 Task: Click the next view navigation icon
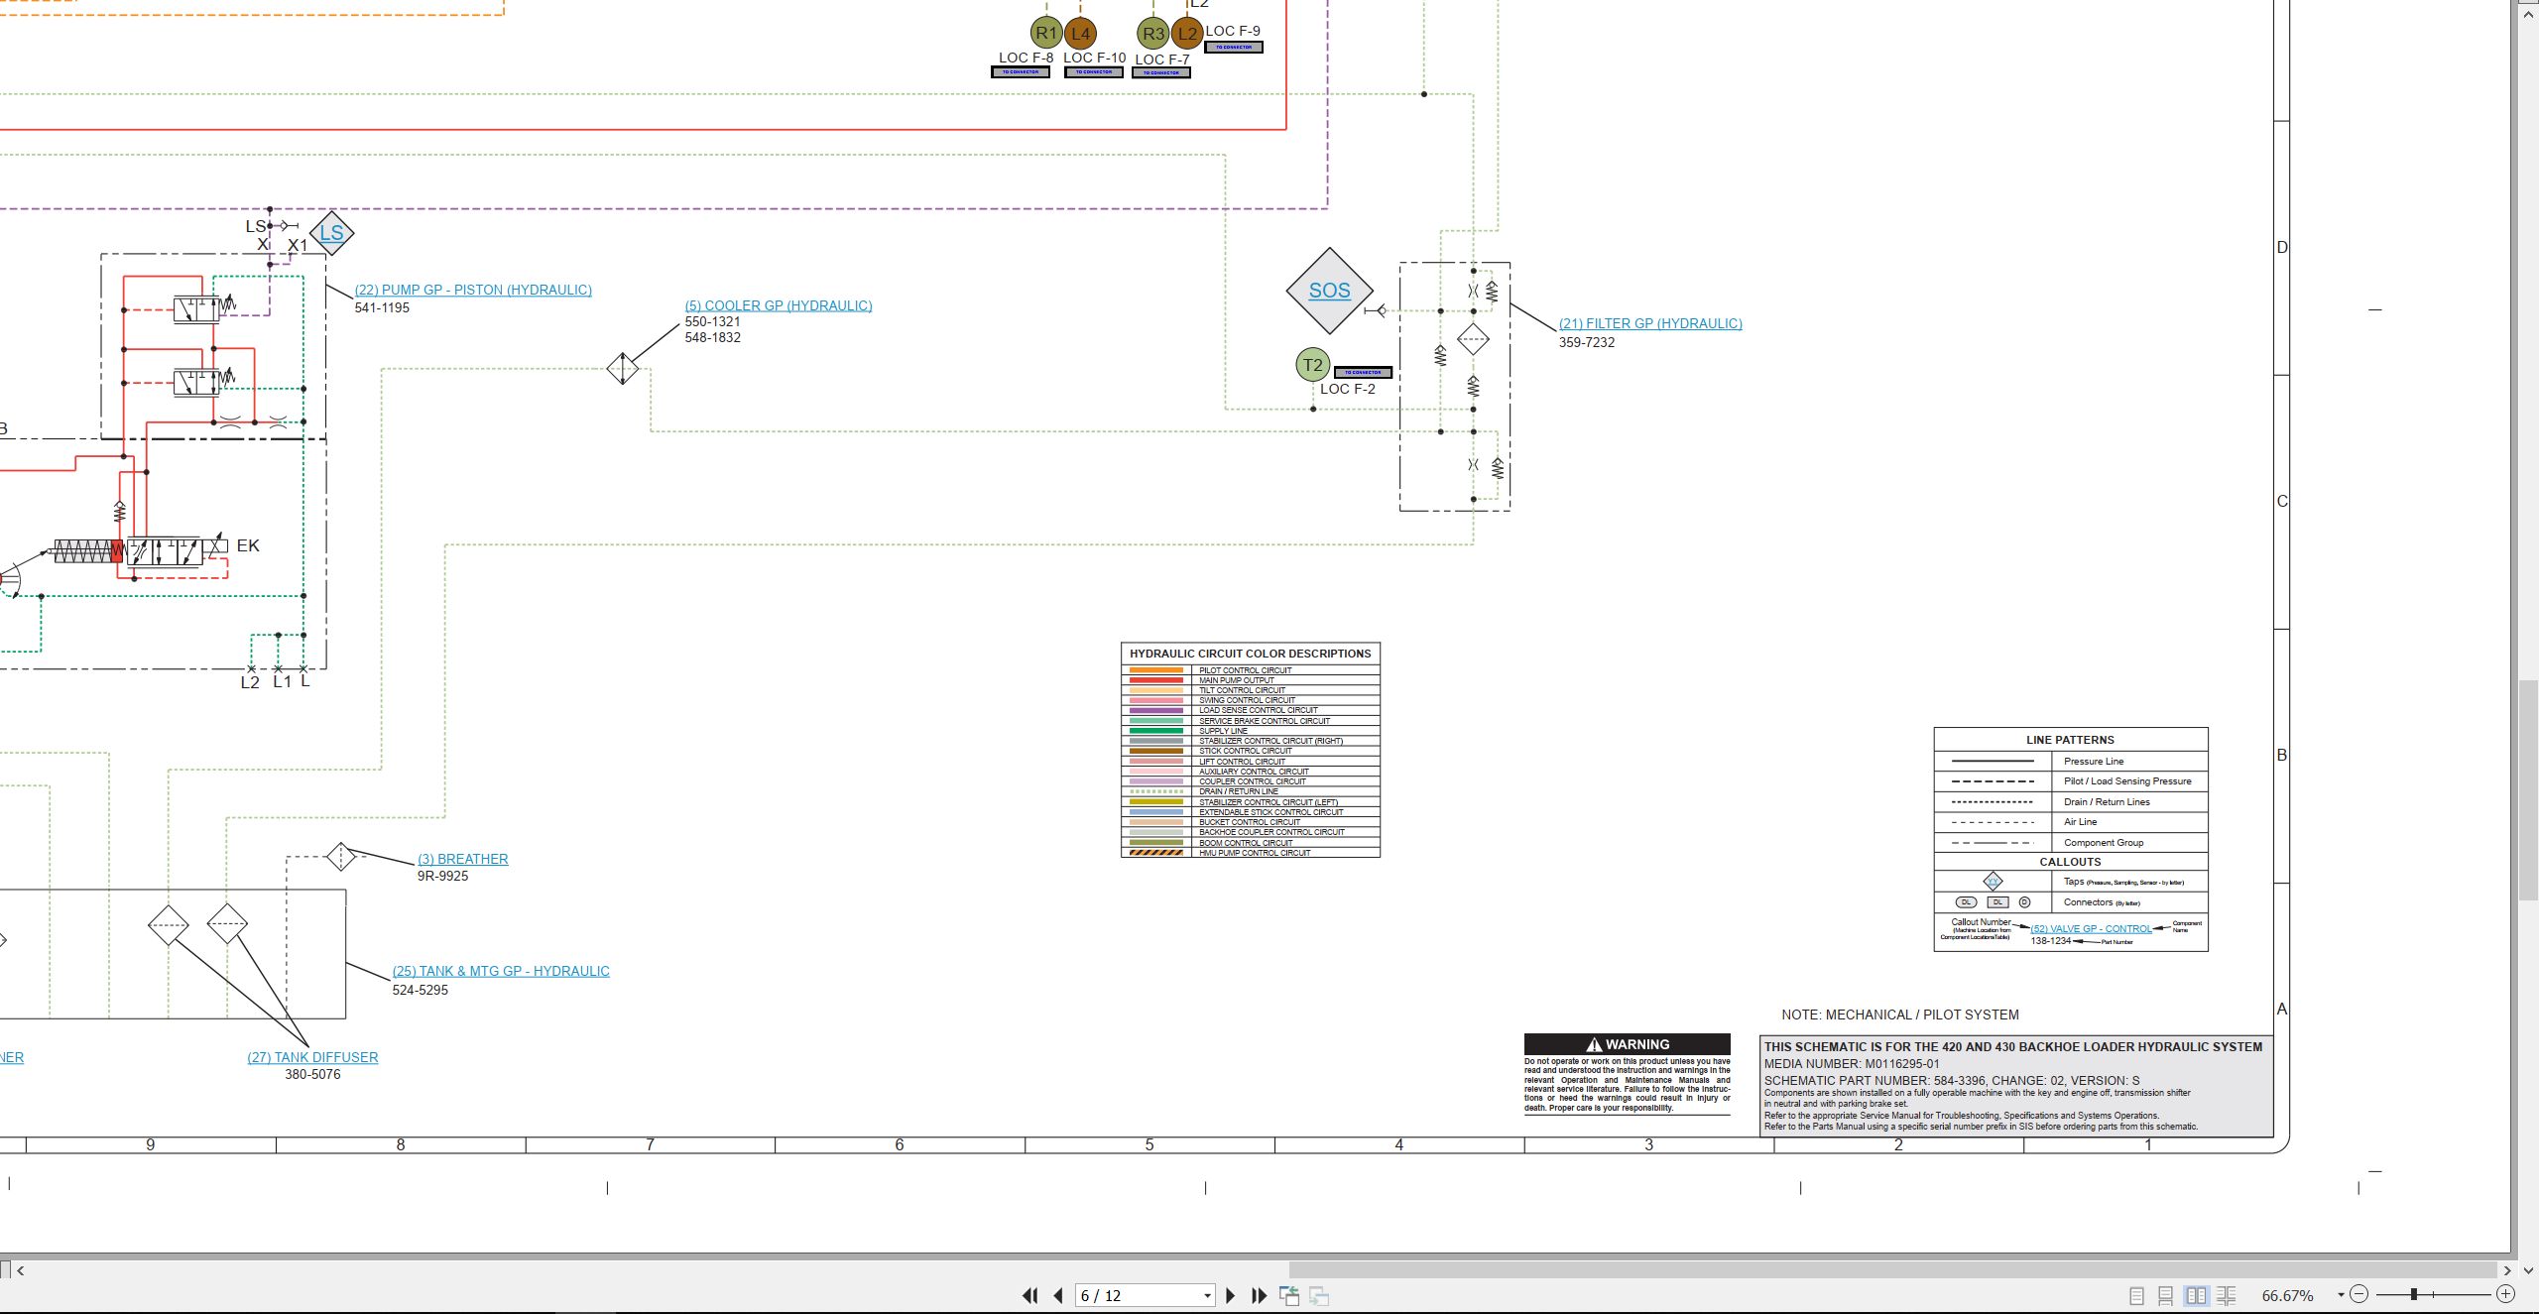[1319, 1295]
